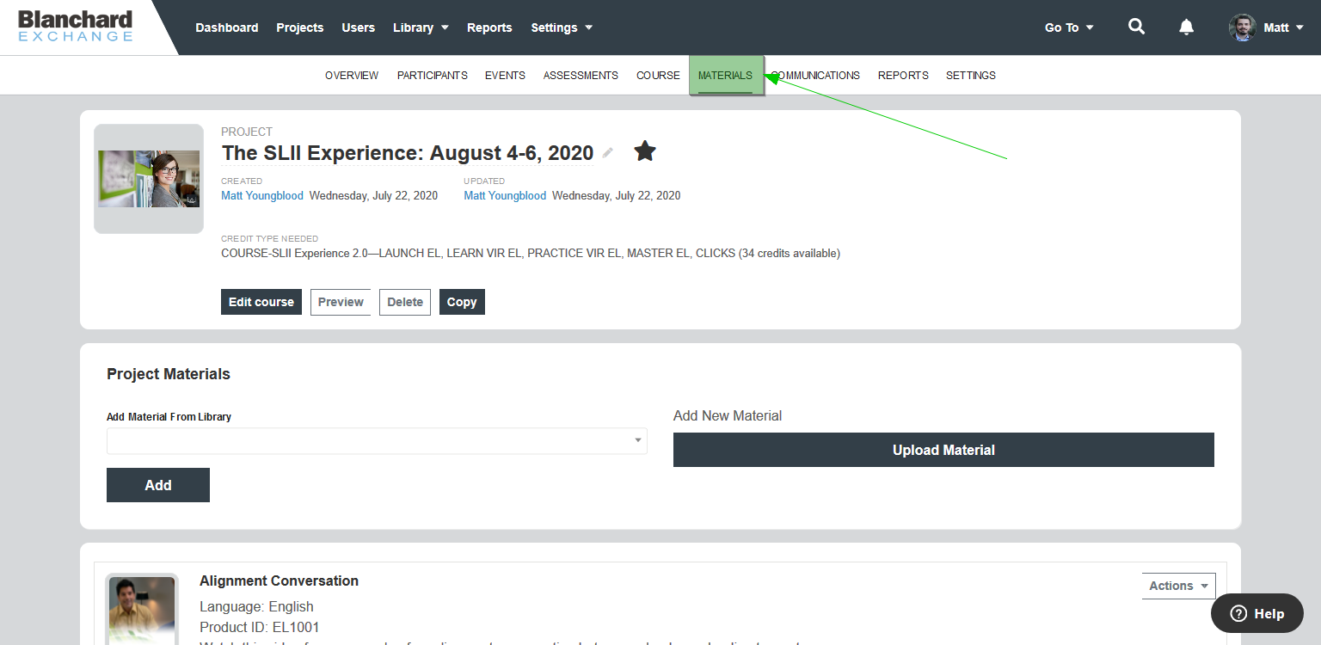Switch to the COMMUNICATIONS tab
Viewport: 1321px width, 645px height.
pos(815,76)
